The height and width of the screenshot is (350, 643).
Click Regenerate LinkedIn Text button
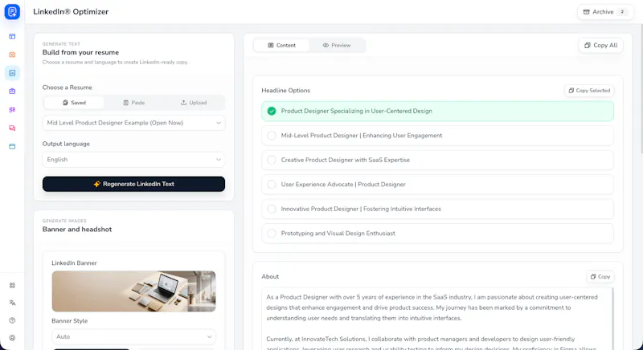[133, 184]
